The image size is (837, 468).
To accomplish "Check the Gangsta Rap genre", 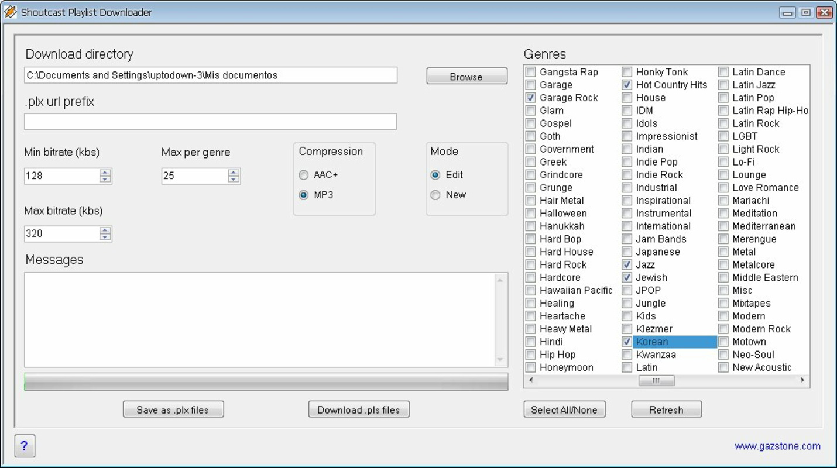I will [x=530, y=72].
